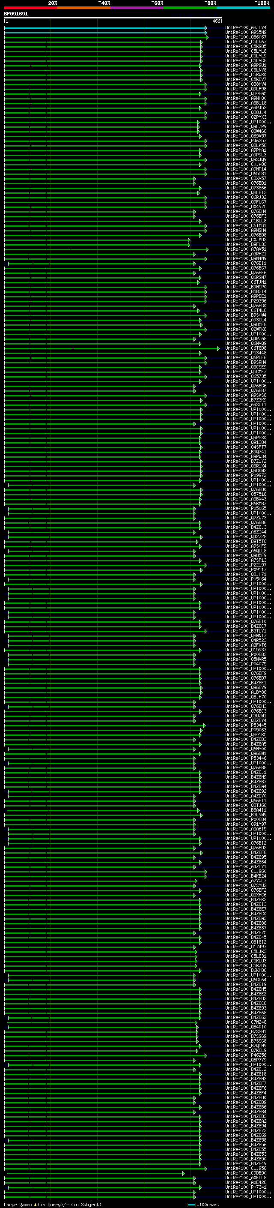Viewport: 274px width, 1208px height.
Task: Select label UniRef100_Q9M4M9
Action: pos(246,259)
